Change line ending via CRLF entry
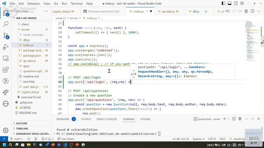This screenshot has height=148, width=264. click(x=222, y=139)
